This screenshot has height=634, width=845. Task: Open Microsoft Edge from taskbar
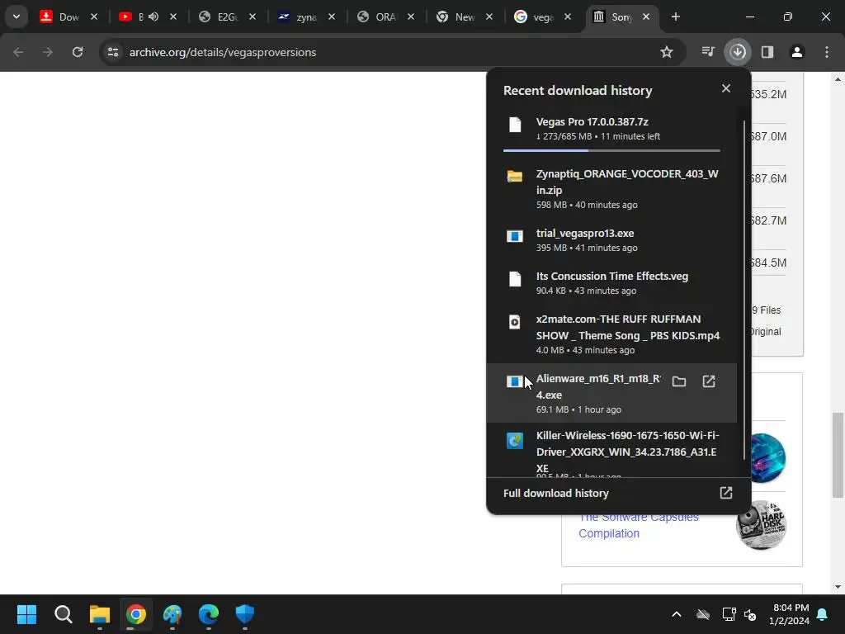click(x=209, y=614)
